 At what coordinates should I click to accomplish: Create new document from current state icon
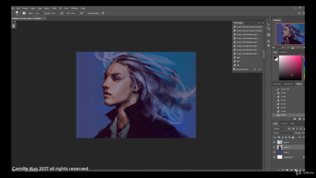[x=295, y=119]
